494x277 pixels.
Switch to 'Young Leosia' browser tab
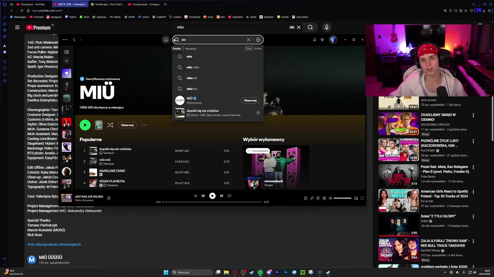[145, 4]
